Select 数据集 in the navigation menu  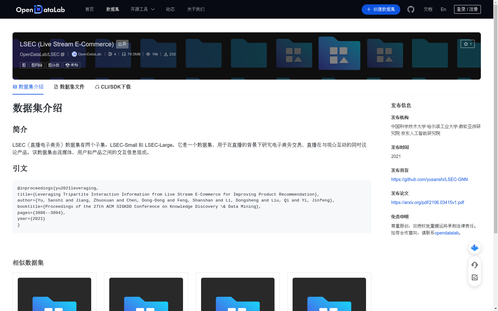(112, 9)
